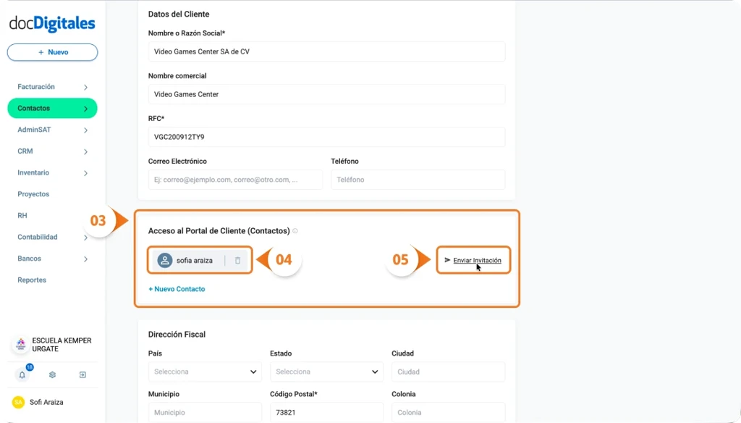
Task: Click the logout icon in the sidebar
Action: tap(82, 374)
